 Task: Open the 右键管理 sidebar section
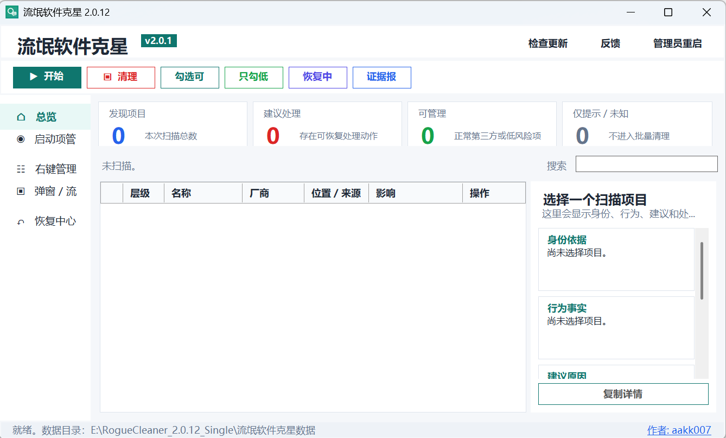46,169
